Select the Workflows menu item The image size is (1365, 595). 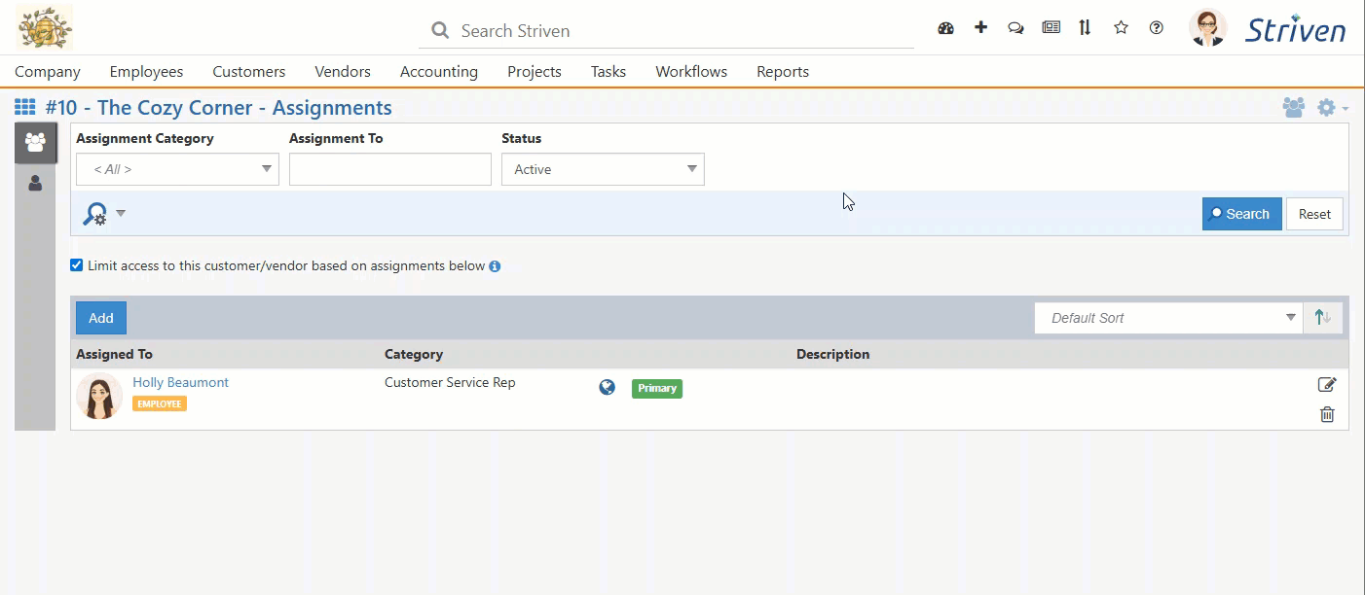691,71
